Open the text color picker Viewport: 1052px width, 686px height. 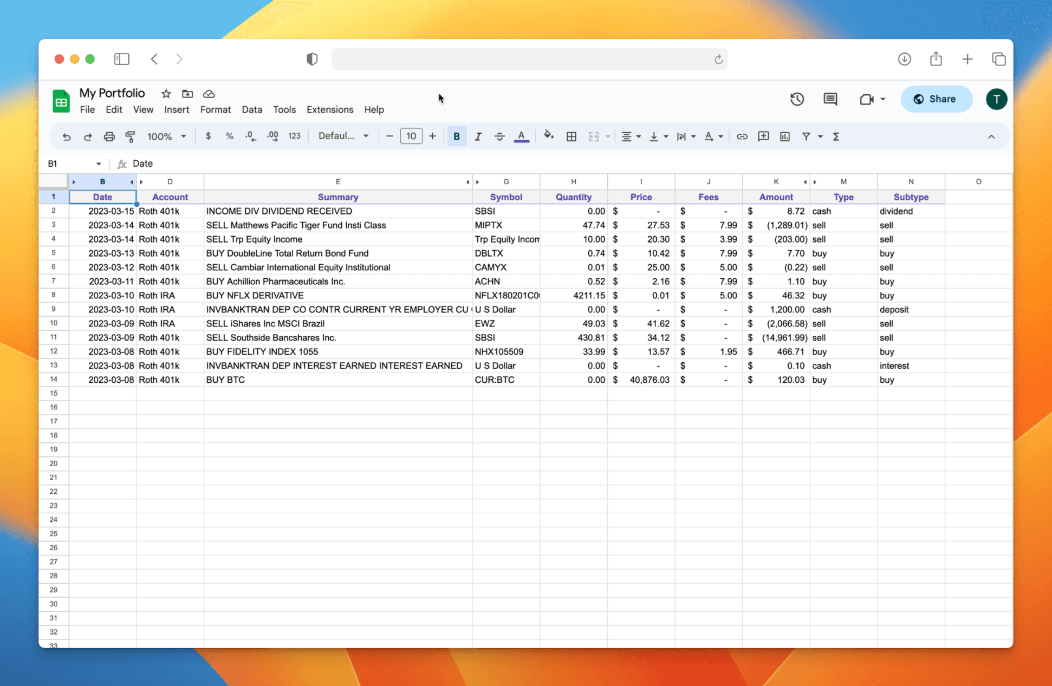click(521, 136)
